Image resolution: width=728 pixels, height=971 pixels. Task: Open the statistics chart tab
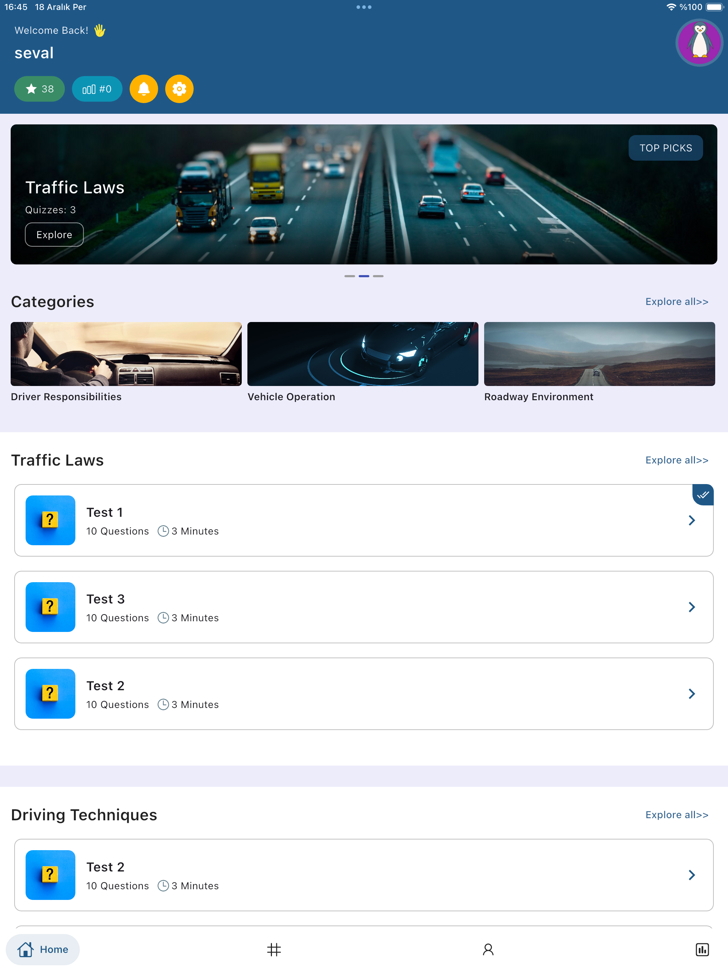pos(702,949)
